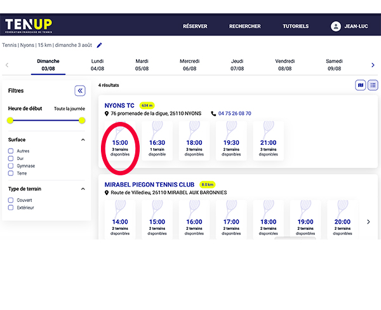Call Nyons TC phone number link
Screen dimensions: 381x310
pos(234,114)
